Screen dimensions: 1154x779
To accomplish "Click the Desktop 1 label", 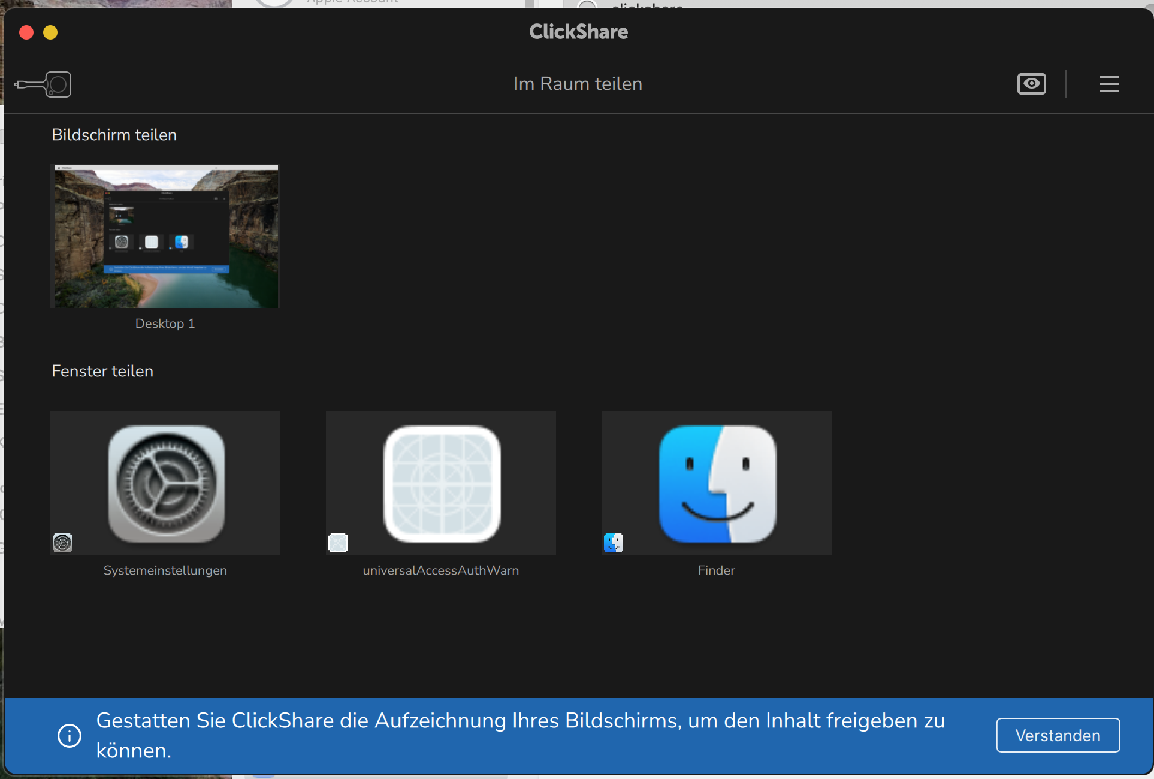I will tap(165, 324).
